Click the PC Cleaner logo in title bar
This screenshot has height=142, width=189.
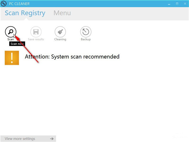[x=4, y=4]
